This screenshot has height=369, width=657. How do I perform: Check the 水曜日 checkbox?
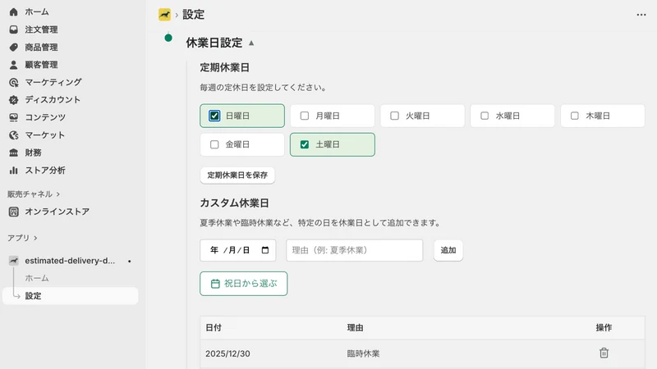coord(485,116)
